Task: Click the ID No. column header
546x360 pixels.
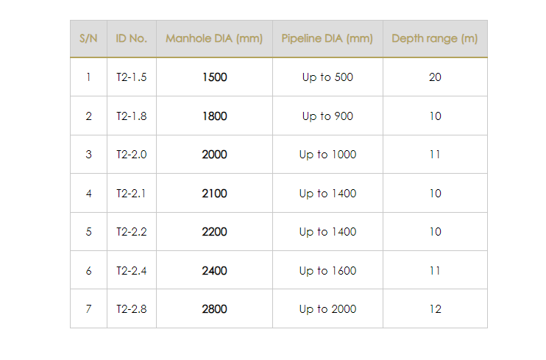Action: tap(132, 39)
